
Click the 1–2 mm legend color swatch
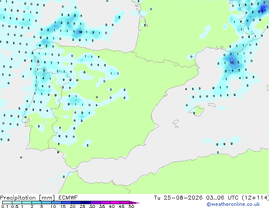coord(27,202)
